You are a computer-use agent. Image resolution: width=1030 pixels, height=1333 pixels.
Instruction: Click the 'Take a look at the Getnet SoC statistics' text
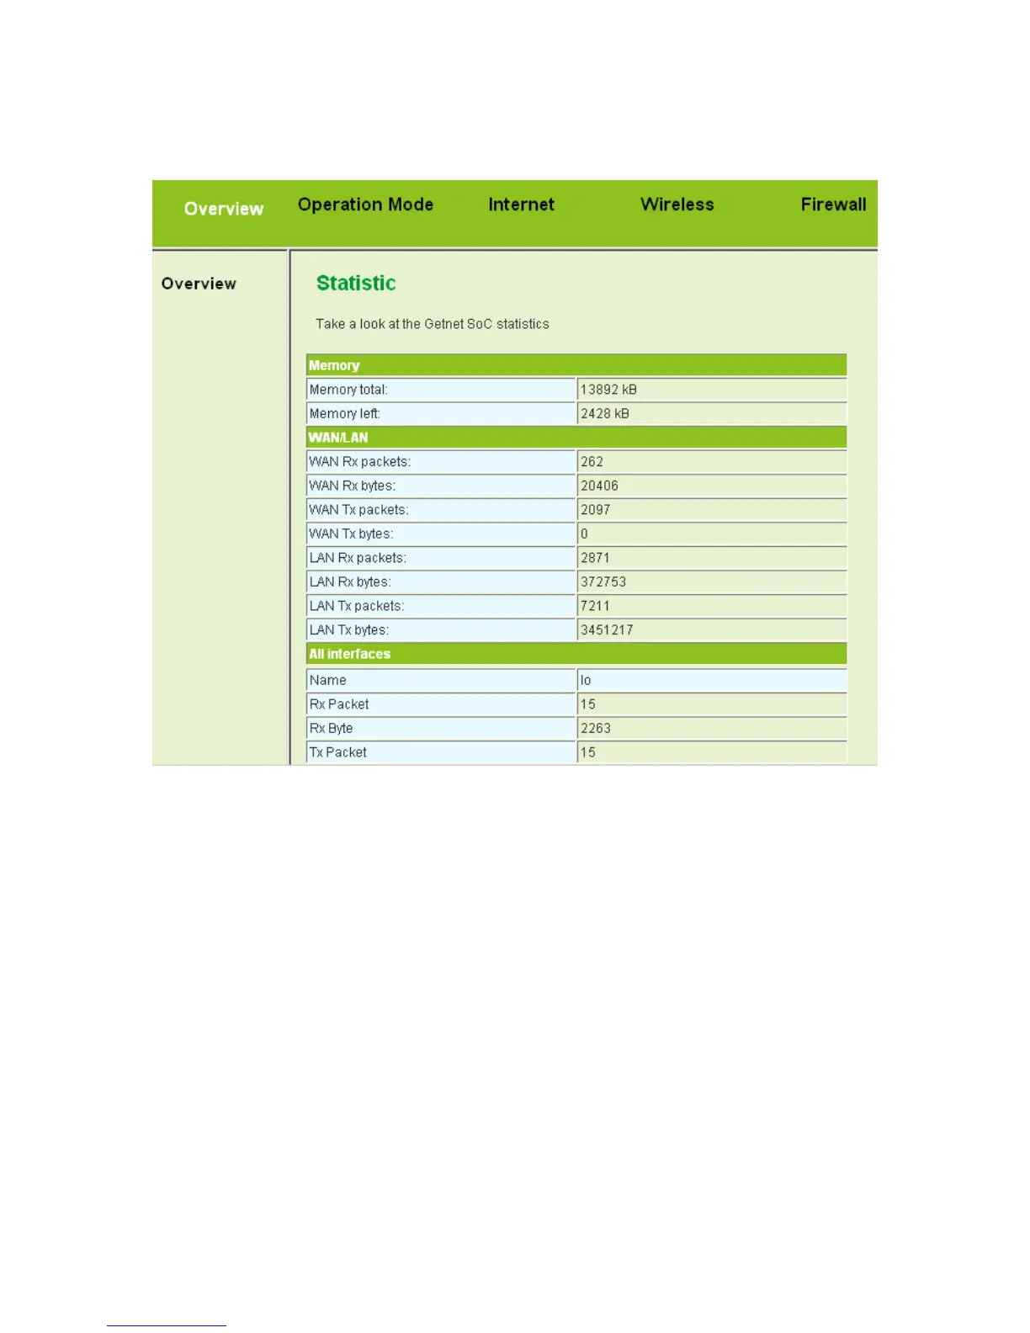click(x=433, y=324)
